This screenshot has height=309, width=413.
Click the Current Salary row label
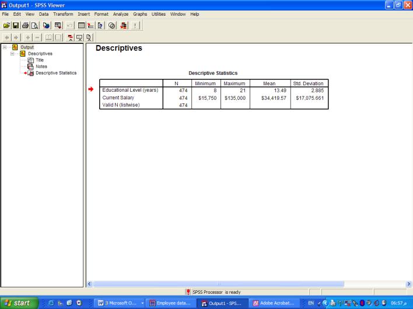point(118,98)
